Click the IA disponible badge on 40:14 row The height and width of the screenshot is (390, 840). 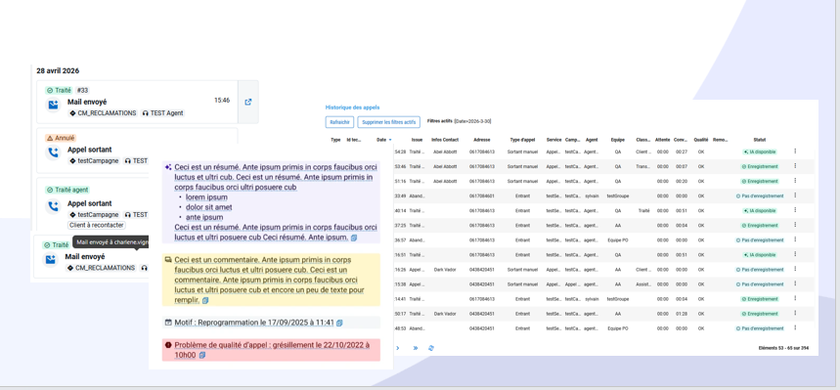click(760, 211)
